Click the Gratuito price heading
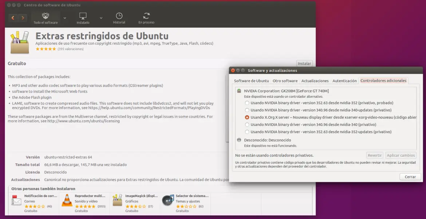Viewport: 426px width, 219px height. coord(17,64)
